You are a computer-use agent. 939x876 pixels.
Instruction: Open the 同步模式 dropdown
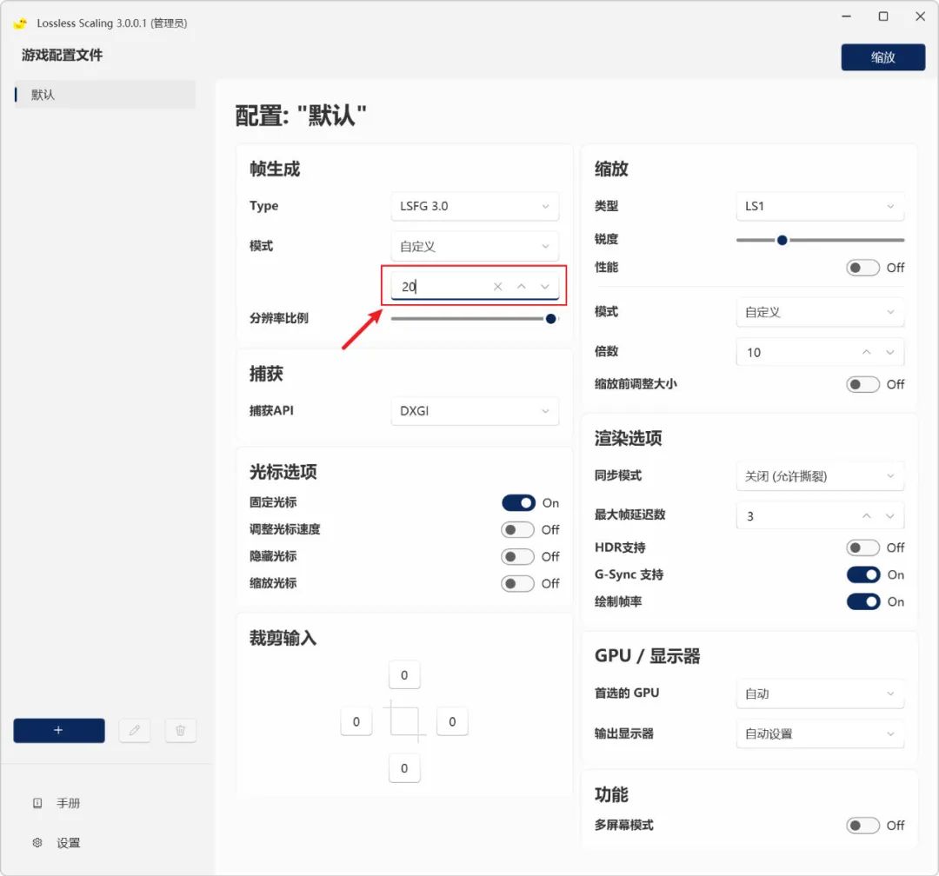click(x=819, y=476)
